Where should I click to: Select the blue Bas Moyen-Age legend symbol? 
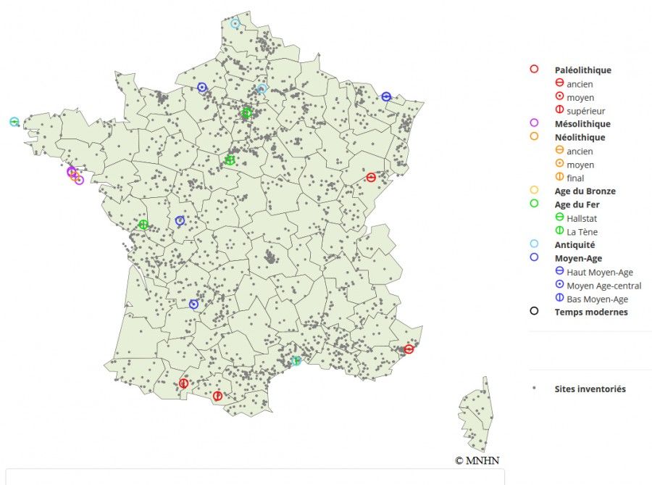tap(559, 299)
